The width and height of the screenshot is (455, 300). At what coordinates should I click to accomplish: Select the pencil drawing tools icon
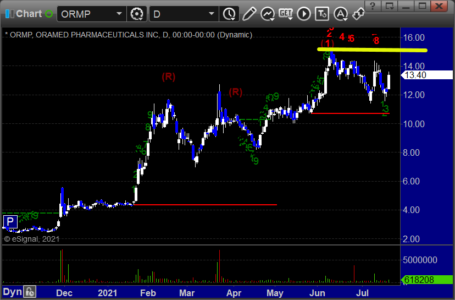click(x=249, y=14)
